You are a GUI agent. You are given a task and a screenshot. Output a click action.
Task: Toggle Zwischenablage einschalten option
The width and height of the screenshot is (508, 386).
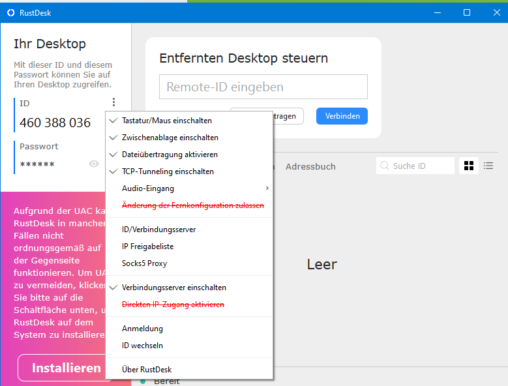[x=190, y=138]
